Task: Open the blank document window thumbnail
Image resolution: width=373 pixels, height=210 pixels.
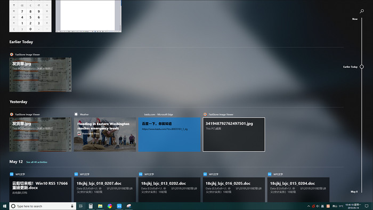Action: (x=88, y=16)
